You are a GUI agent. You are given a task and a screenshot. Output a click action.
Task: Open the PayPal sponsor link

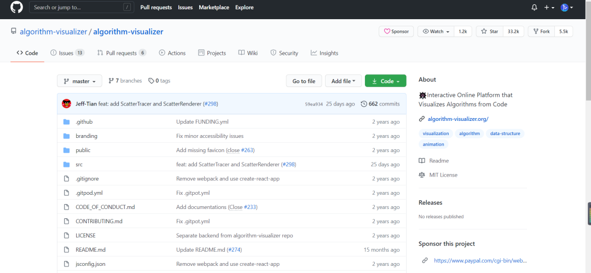coord(480,260)
